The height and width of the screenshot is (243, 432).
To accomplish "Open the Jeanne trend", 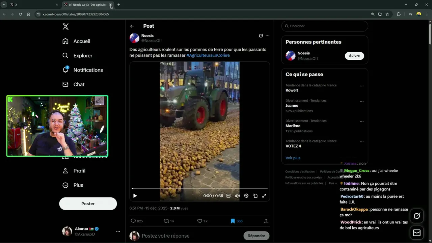I will point(292,106).
